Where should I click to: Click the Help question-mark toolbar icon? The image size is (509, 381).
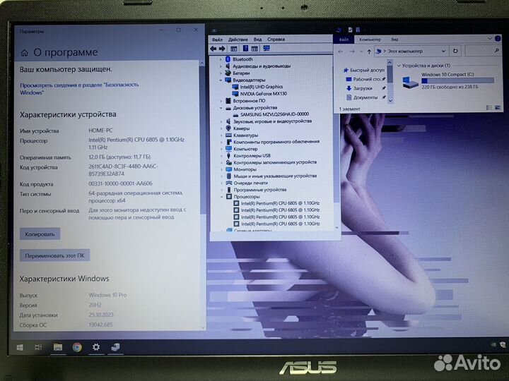pyautogui.click(x=245, y=49)
